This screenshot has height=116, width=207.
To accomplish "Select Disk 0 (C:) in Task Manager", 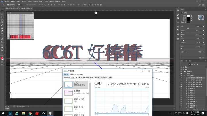I will tap(76, 101).
